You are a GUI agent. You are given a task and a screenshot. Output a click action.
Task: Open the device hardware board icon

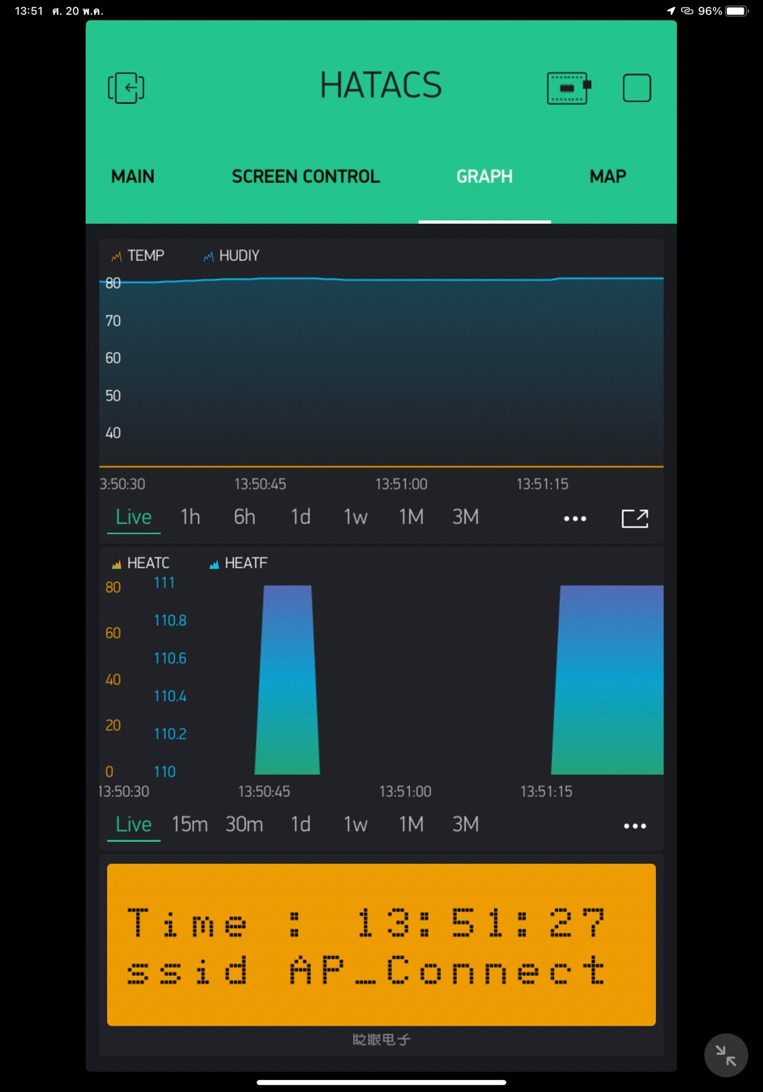click(568, 88)
